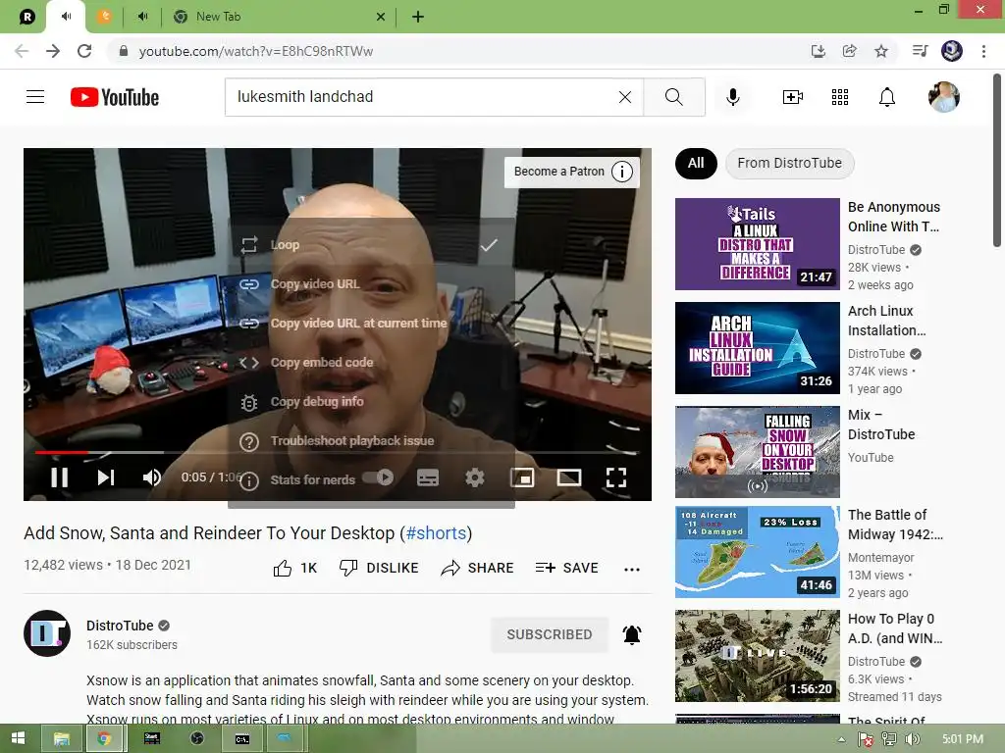Image resolution: width=1005 pixels, height=753 pixels.
Task: Open a new browser tab
Action: click(x=418, y=17)
